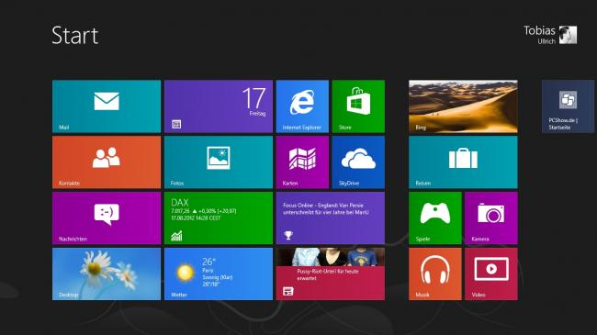Image resolution: width=597 pixels, height=335 pixels.
Task: Launch Internet Explorer tile
Action: pos(302,106)
